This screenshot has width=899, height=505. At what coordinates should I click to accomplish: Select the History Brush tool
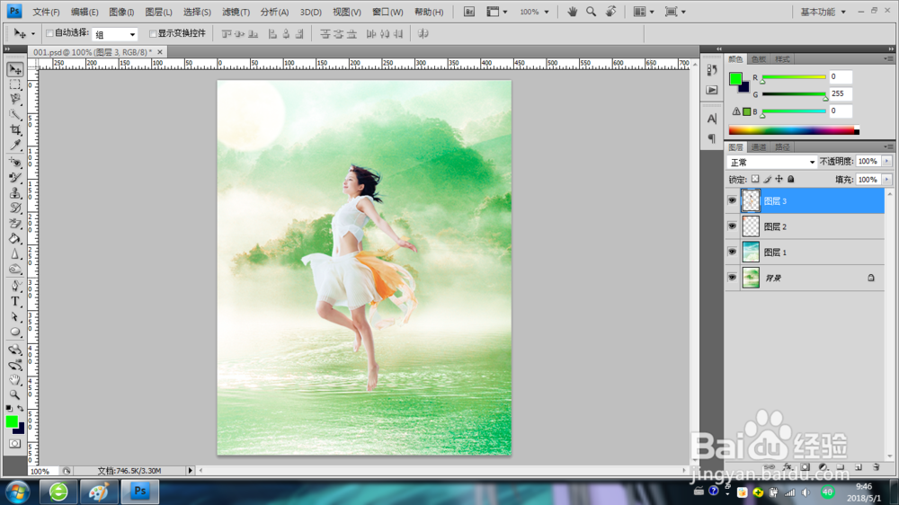(15, 208)
